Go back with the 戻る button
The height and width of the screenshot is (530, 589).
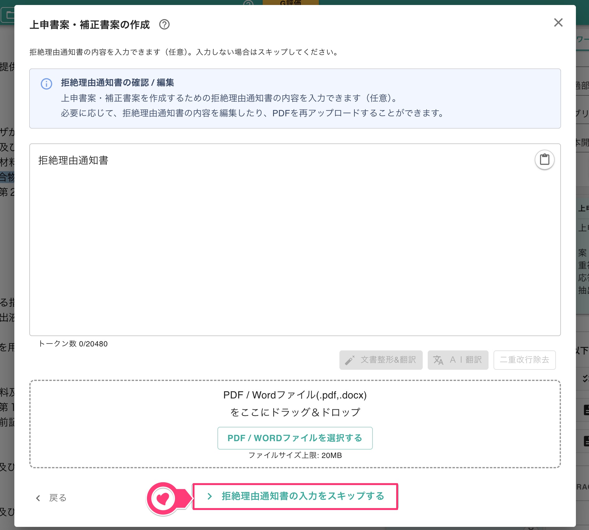(x=51, y=498)
